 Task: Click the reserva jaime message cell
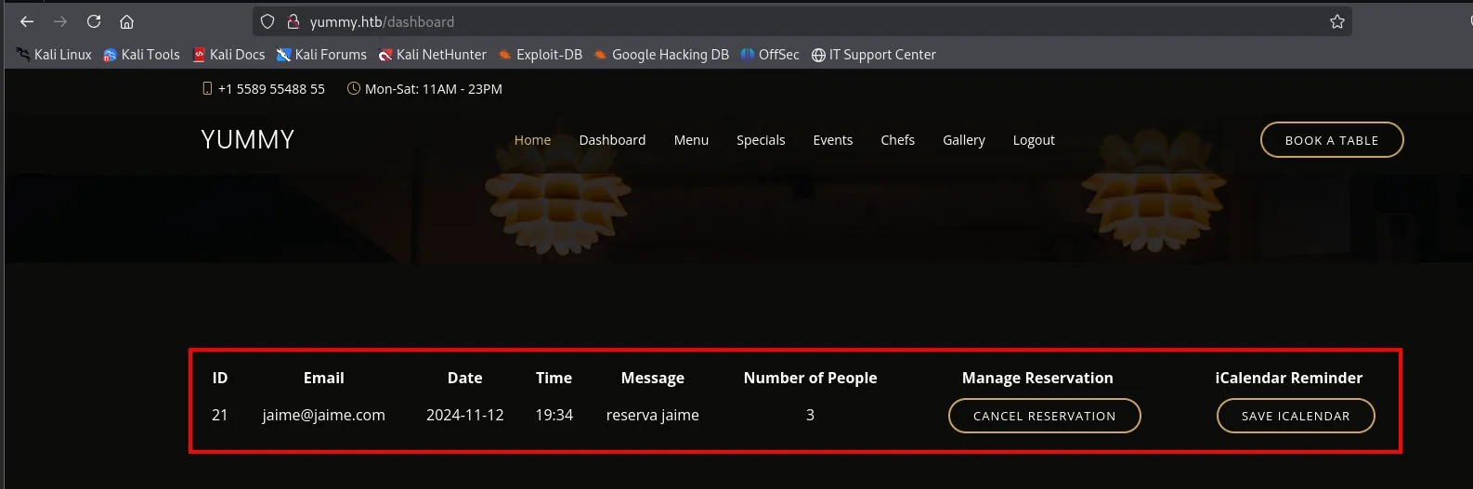click(x=653, y=415)
